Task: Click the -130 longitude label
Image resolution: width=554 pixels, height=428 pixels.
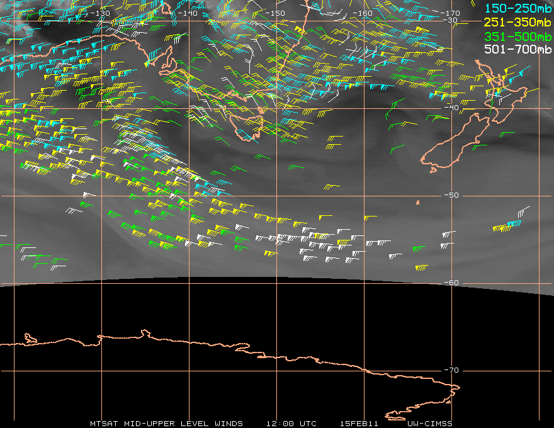Action: [100, 13]
